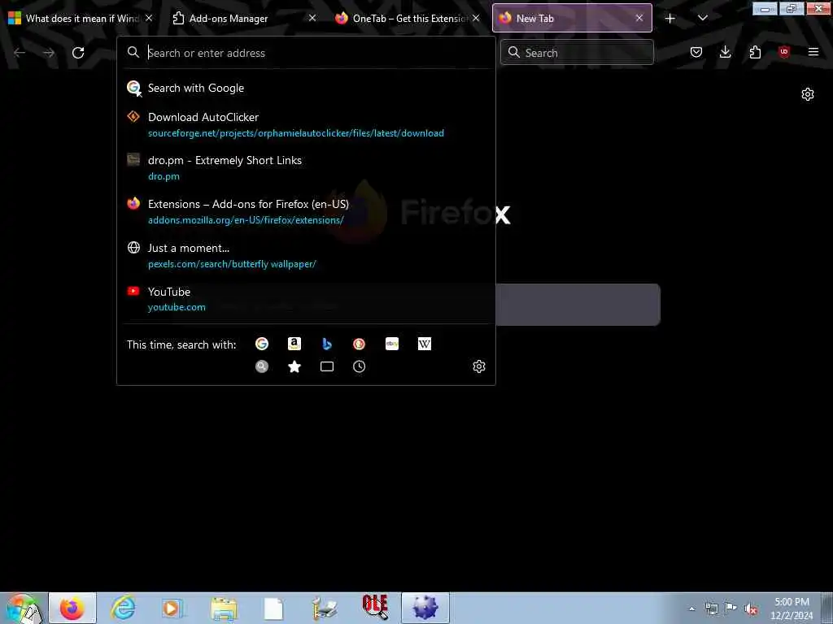List all tabs dropdown arrow

(x=702, y=18)
